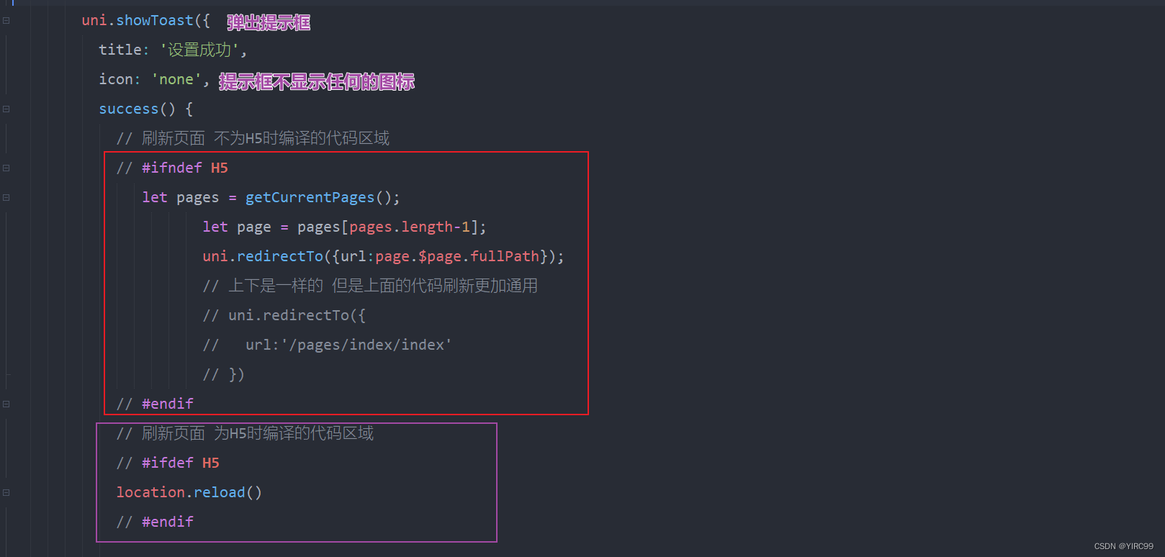Collapse the success() function block
This screenshot has width=1165, height=557.
coord(6,109)
